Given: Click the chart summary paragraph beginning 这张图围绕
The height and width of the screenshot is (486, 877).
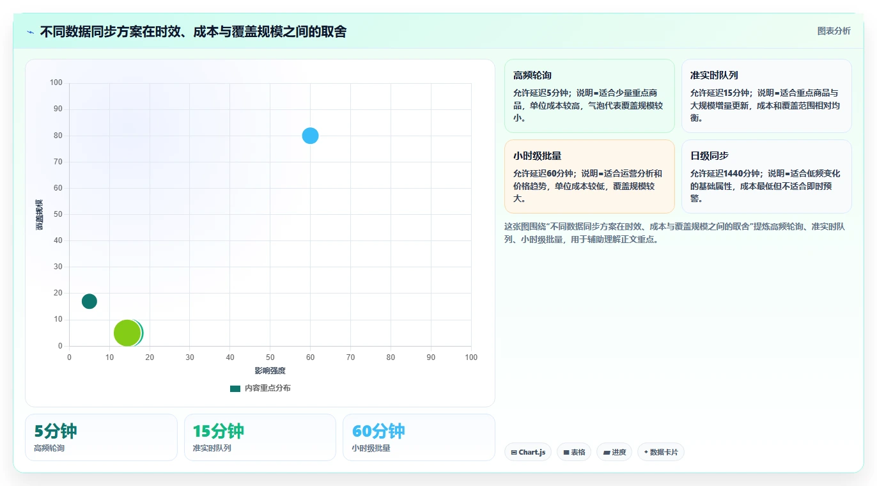Looking at the screenshot, I should click(675, 233).
